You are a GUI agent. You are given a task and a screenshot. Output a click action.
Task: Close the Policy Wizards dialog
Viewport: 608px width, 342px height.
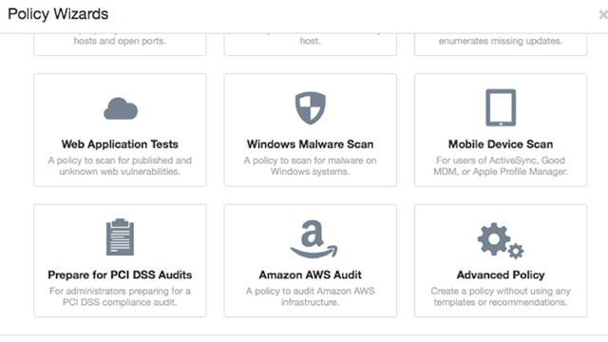(x=603, y=15)
